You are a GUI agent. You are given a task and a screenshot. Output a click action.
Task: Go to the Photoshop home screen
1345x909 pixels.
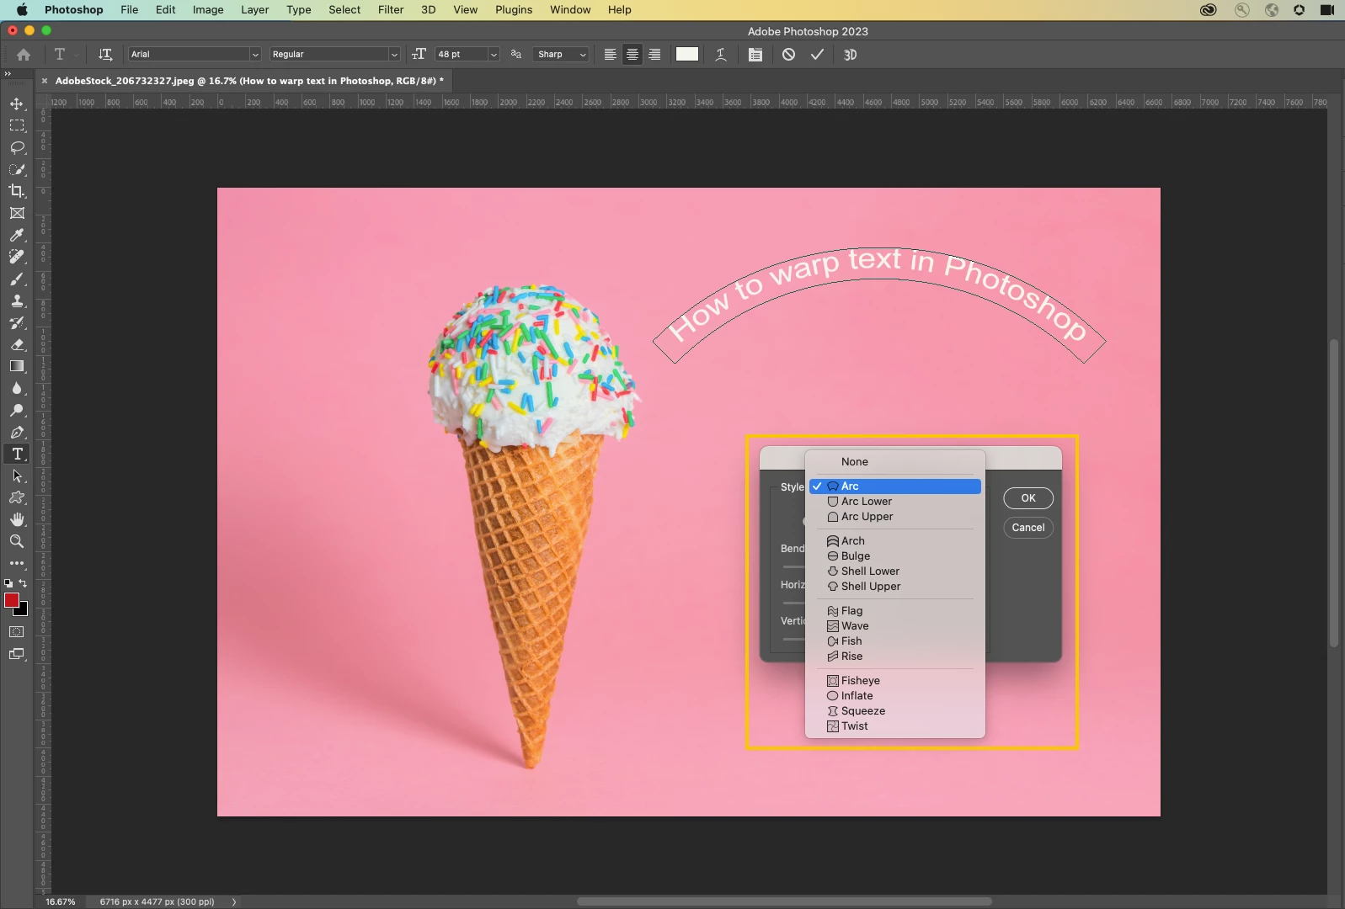click(x=24, y=54)
